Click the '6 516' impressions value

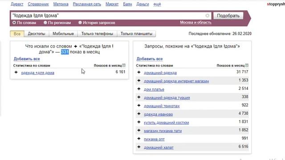(243, 147)
